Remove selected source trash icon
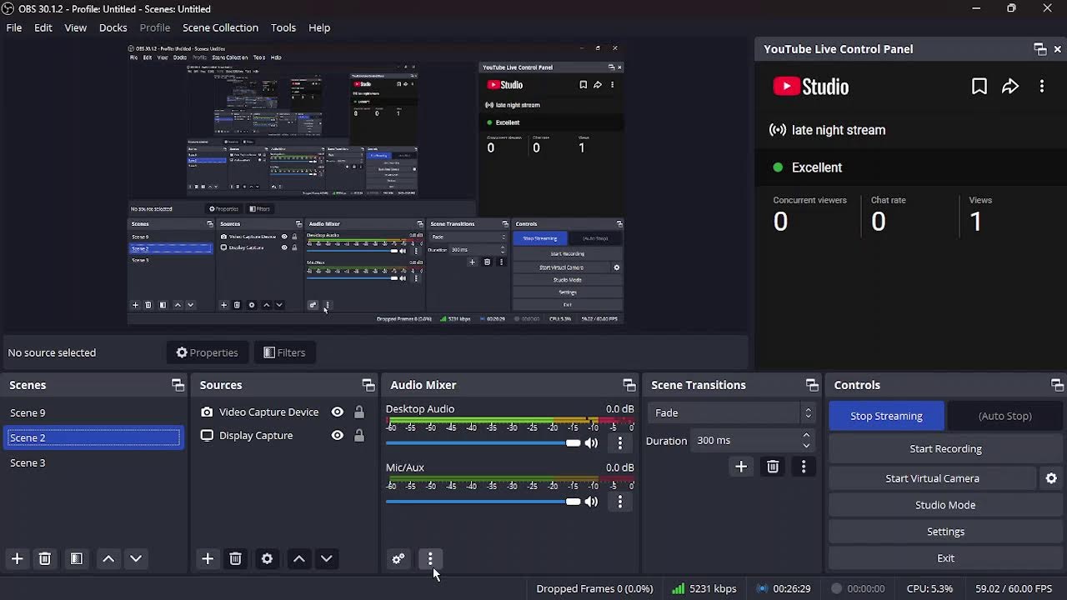 (x=235, y=558)
